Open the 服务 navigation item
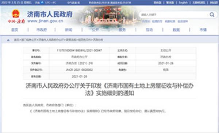The width and height of the screenshot is (219, 133). pyautogui.click(x=122, y=30)
